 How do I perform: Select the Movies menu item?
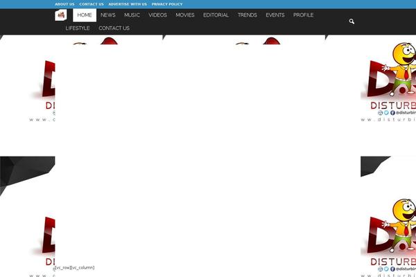tap(185, 15)
